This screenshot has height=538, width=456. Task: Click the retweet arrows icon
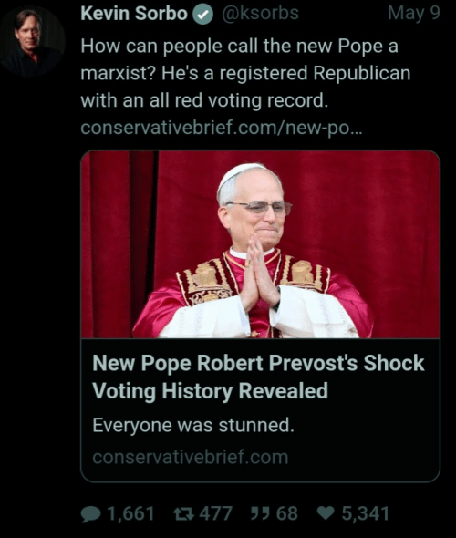[x=183, y=514]
